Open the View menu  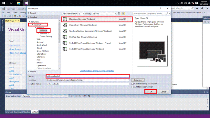(x=16, y=12)
